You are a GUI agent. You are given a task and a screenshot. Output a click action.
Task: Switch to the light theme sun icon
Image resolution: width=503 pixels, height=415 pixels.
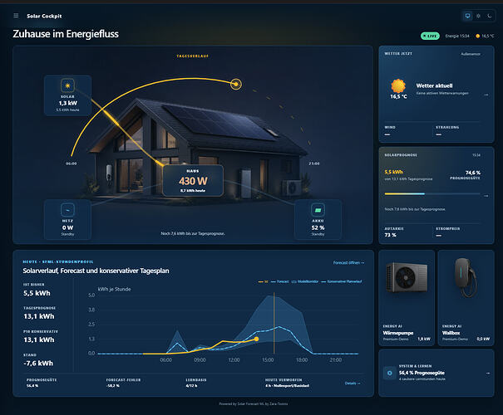(x=478, y=16)
